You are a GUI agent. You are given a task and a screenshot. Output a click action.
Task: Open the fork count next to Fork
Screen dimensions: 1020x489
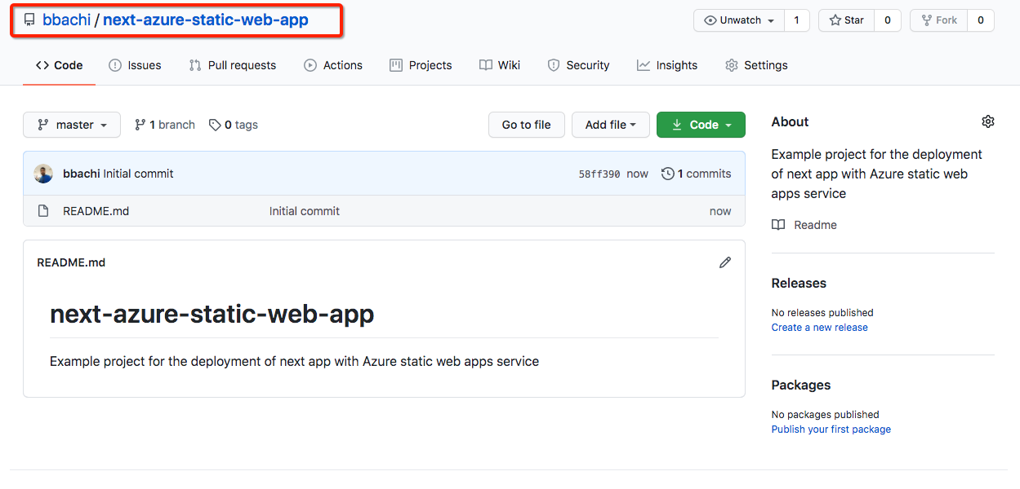[981, 20]
